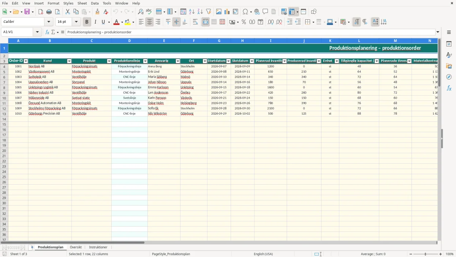
Task: Toggle Align Left
Action: tap(141, 22)
